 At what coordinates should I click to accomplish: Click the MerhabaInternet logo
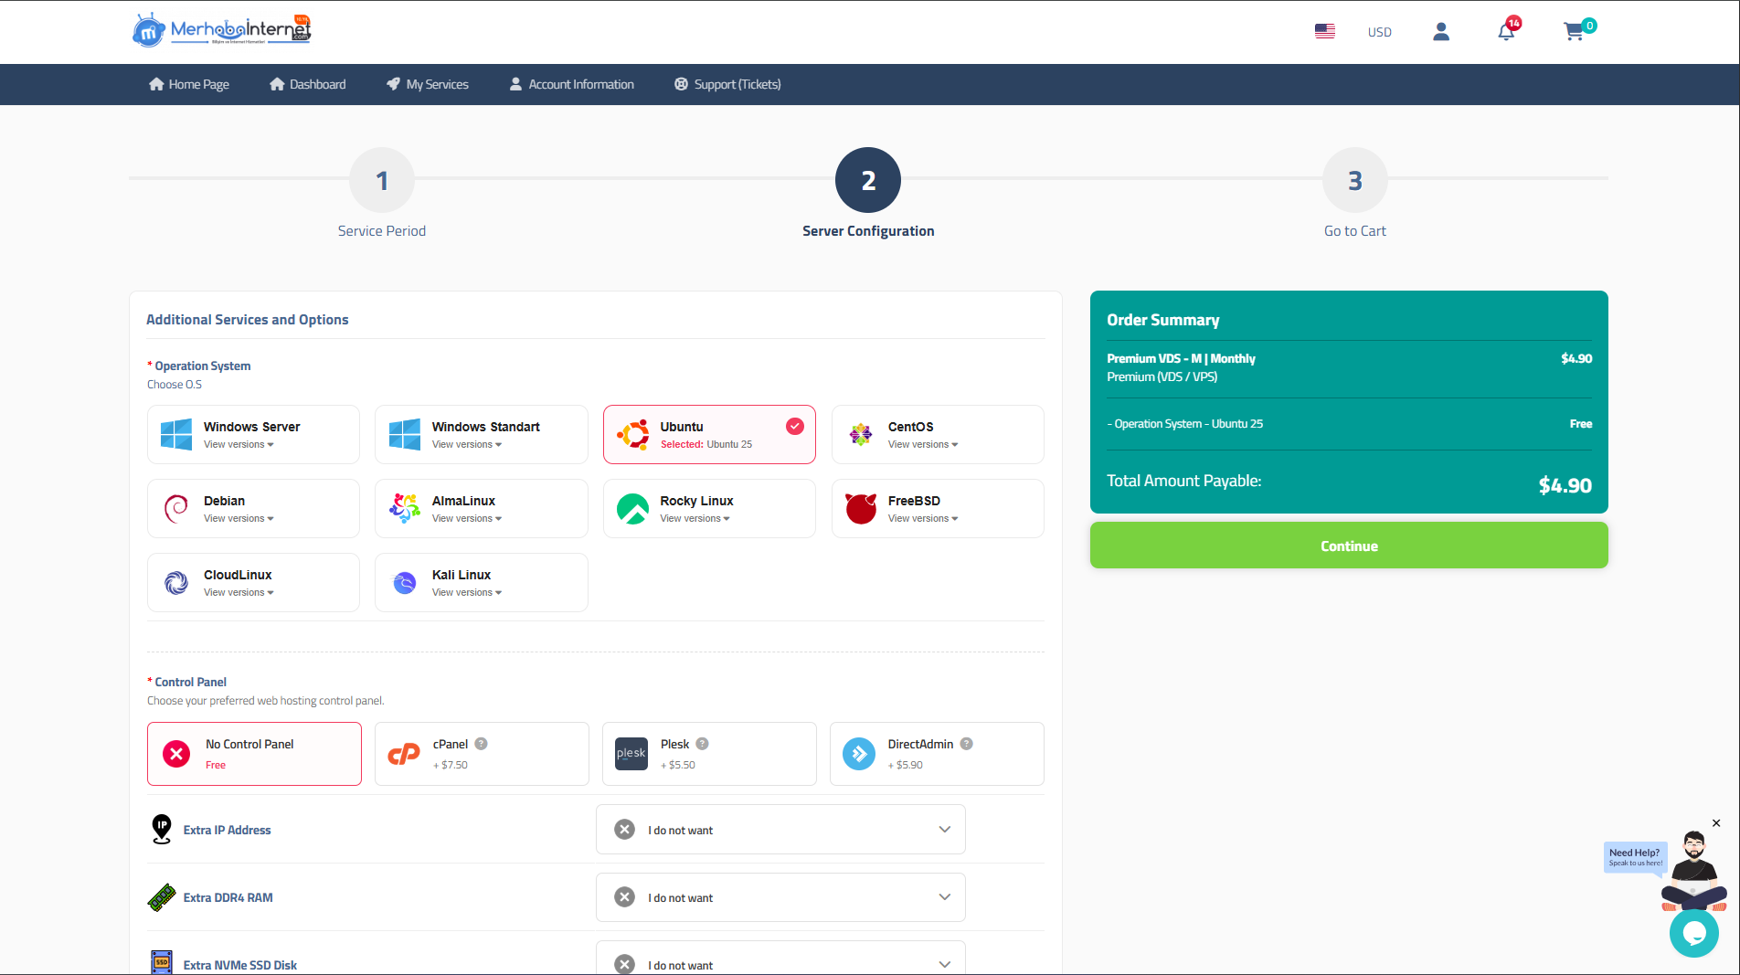coord(222,30)
